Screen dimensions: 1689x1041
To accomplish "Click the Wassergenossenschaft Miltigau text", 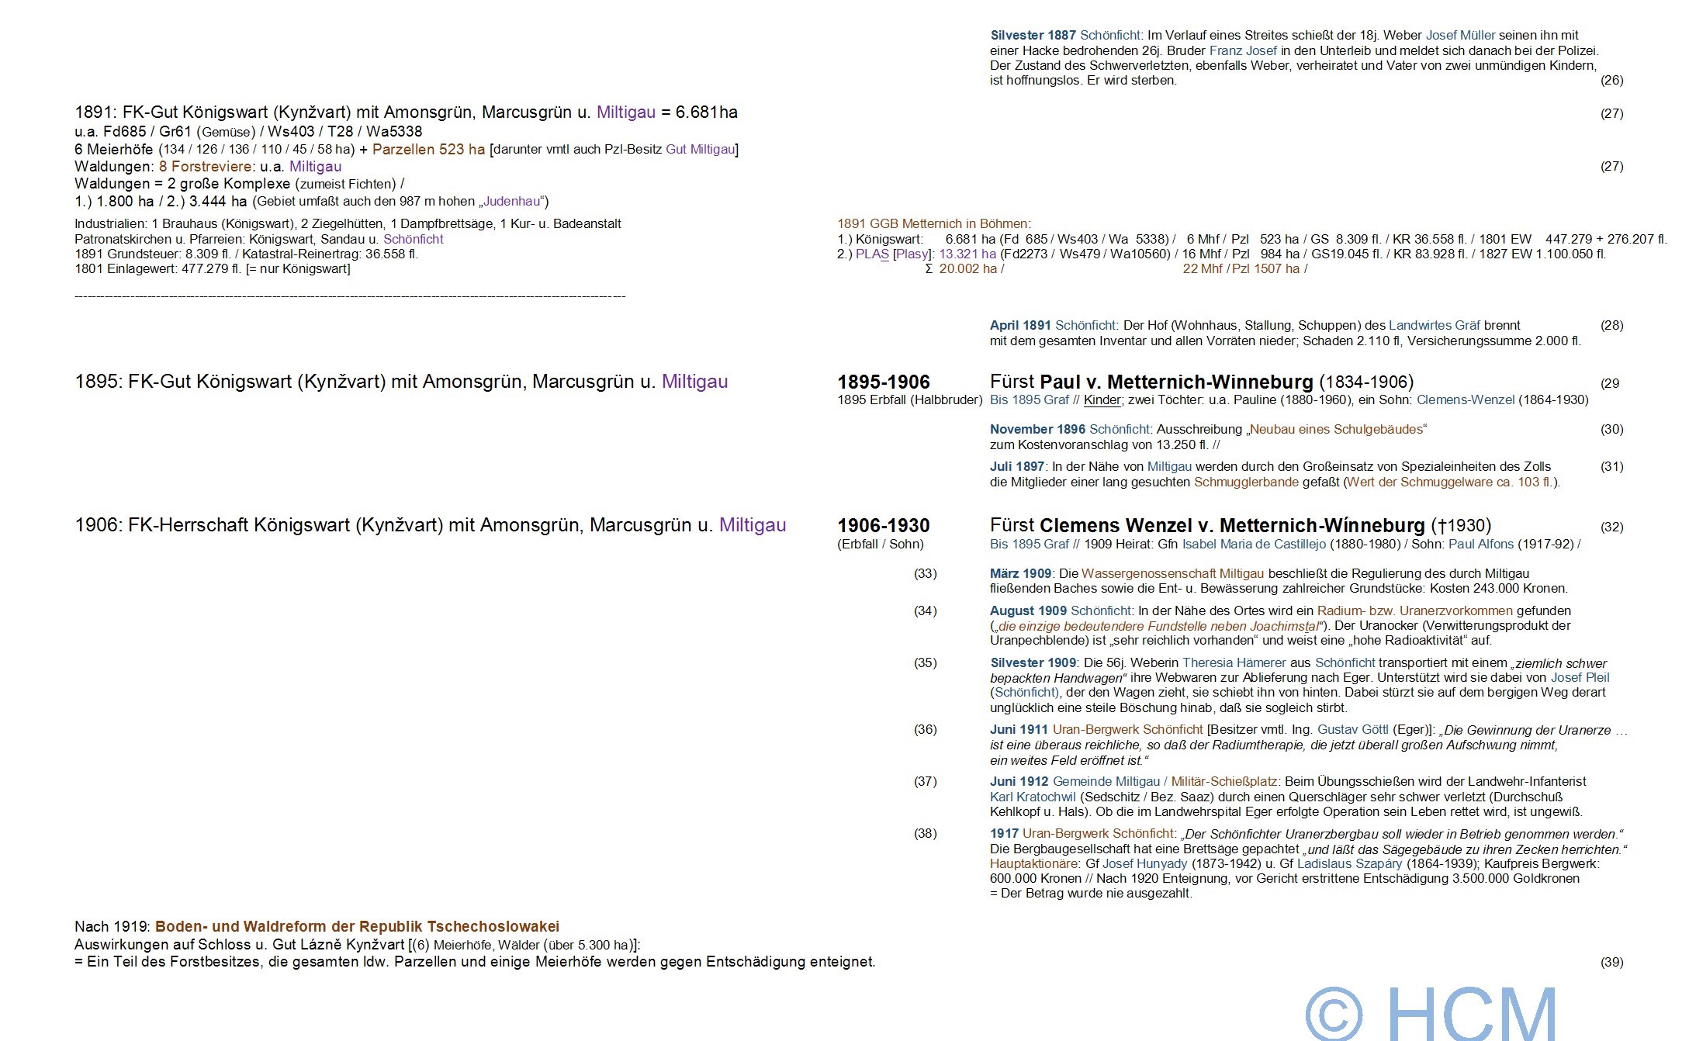I will click(1172, 573).
